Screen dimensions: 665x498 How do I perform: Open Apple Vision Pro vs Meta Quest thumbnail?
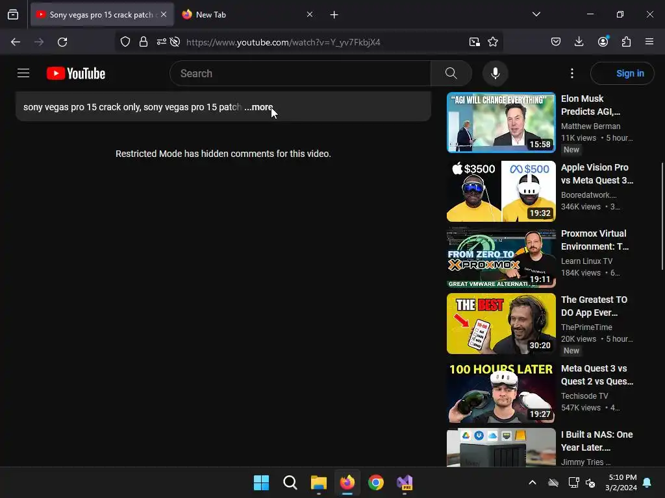(501, 191)
